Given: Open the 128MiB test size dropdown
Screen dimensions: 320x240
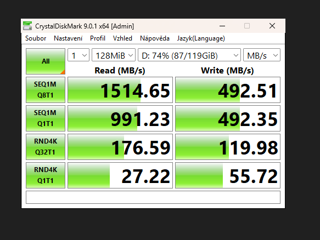Looking at the screenshot, I should [114, 55].
